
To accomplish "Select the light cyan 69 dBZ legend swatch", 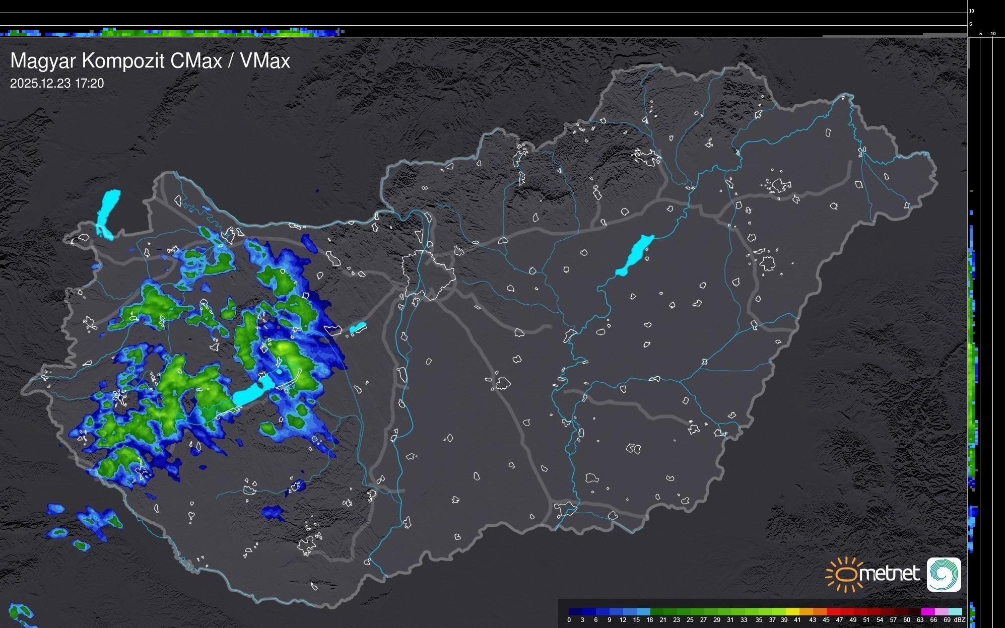I will click(955, 612).
